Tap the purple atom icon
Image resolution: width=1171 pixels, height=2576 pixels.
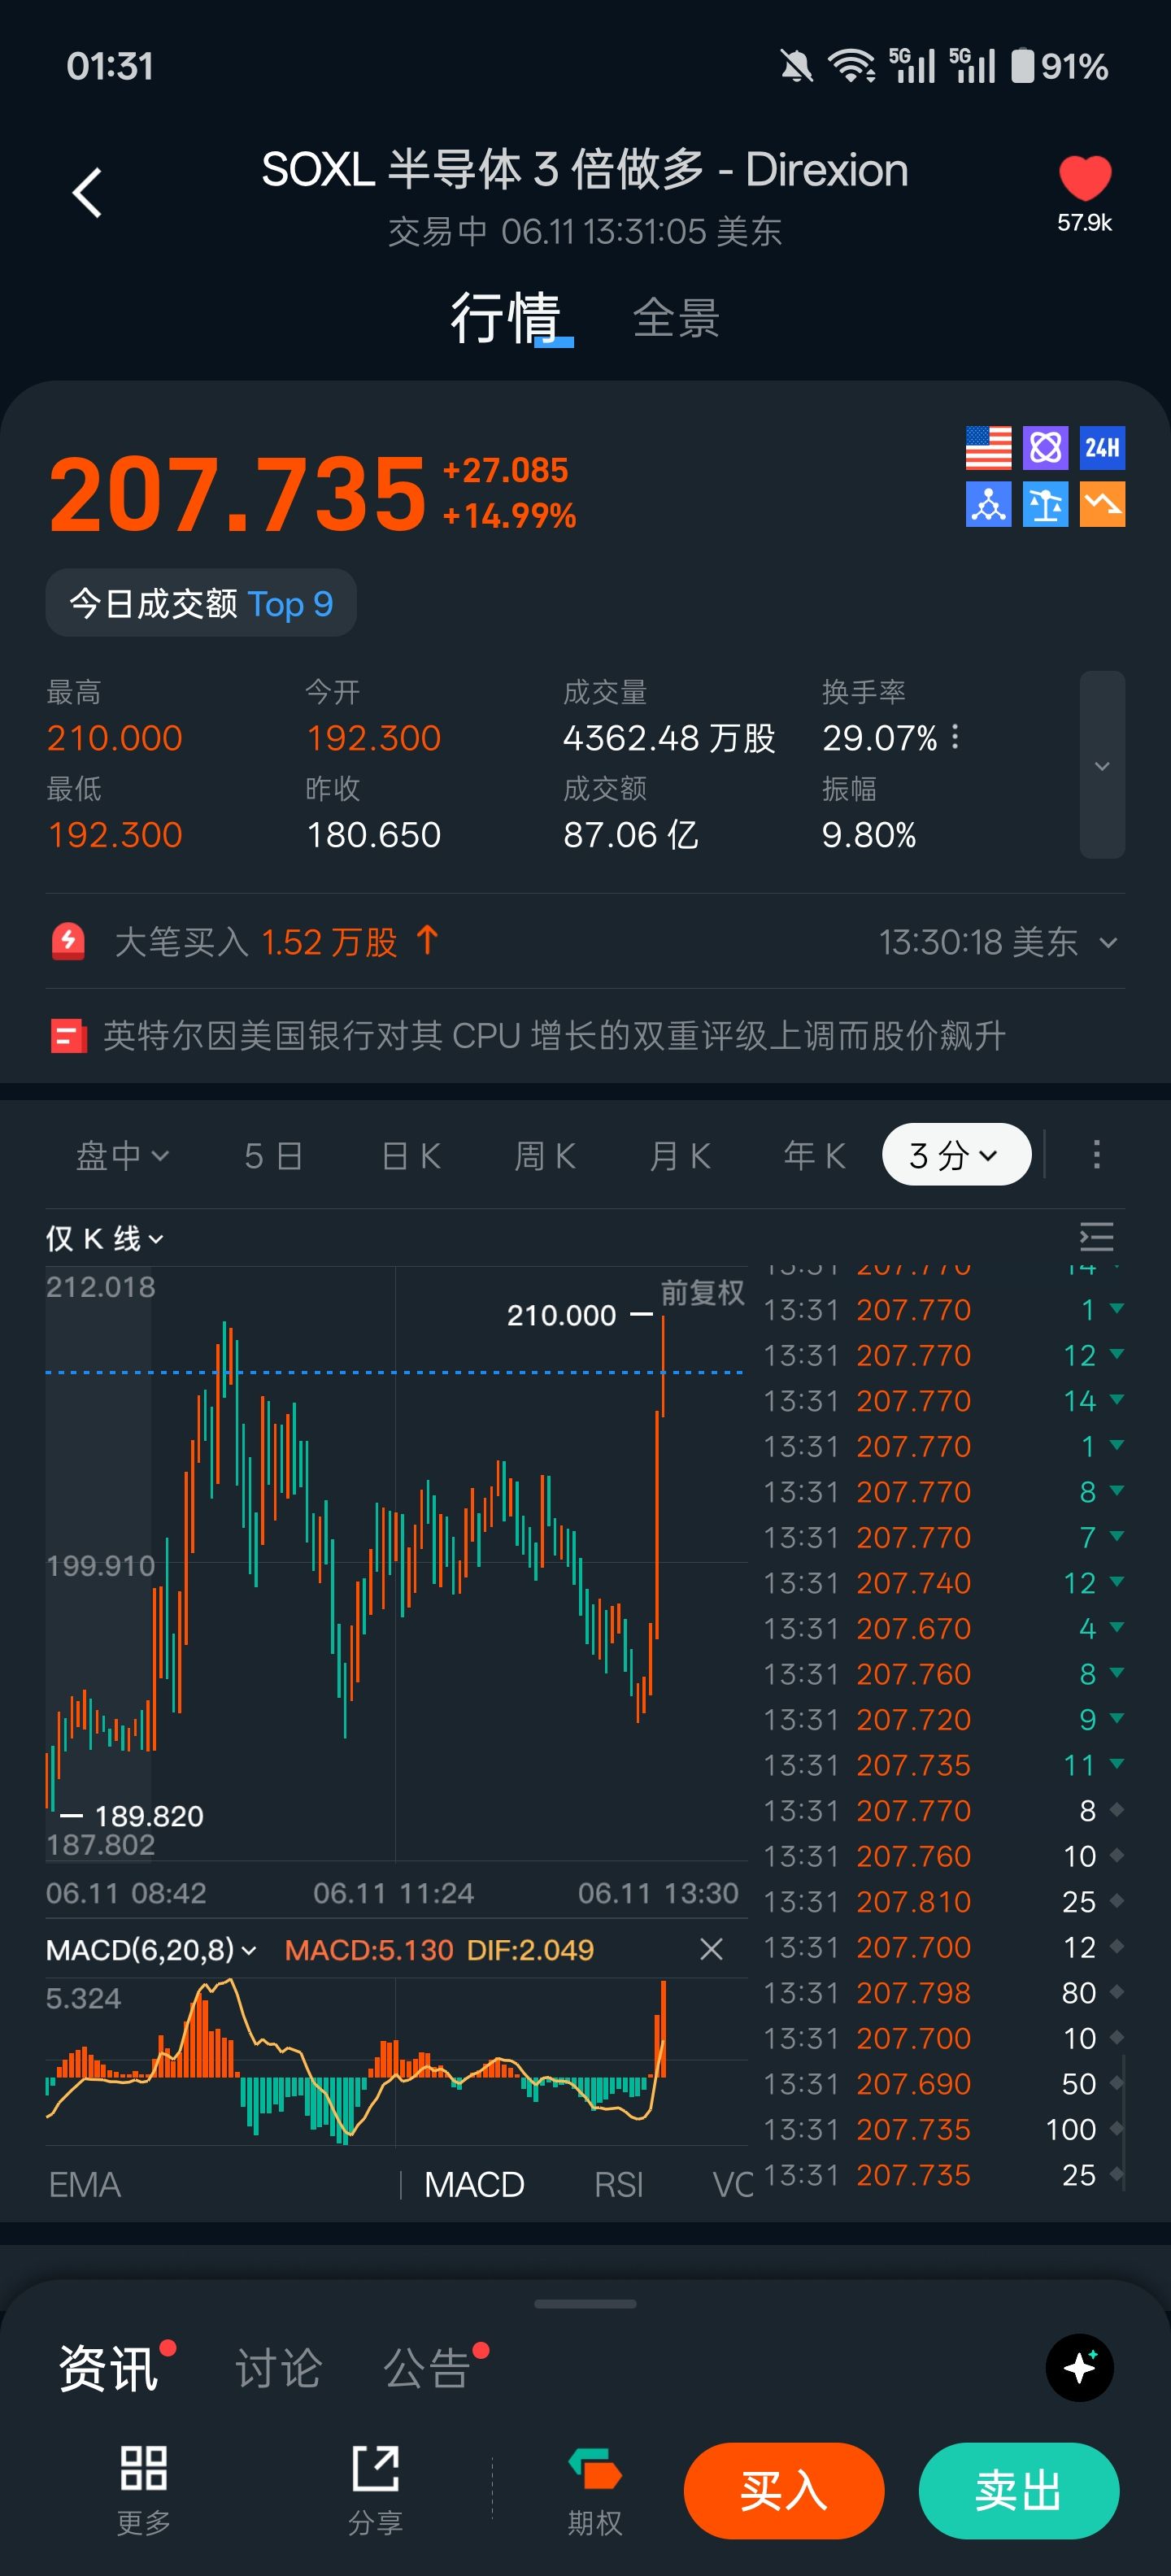tap(1045, 447)
